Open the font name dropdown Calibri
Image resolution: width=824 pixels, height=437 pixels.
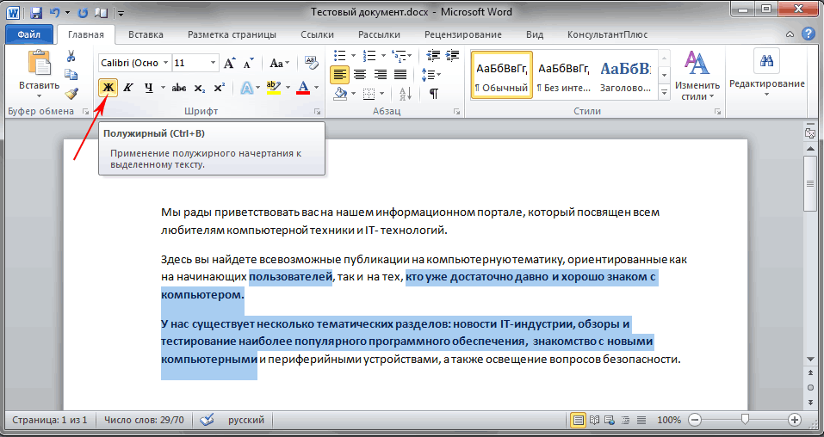(165, 63)
